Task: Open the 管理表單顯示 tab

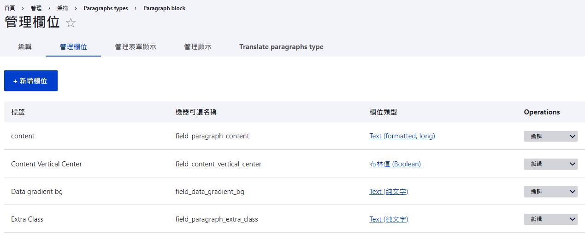Action: click(136, 47)
